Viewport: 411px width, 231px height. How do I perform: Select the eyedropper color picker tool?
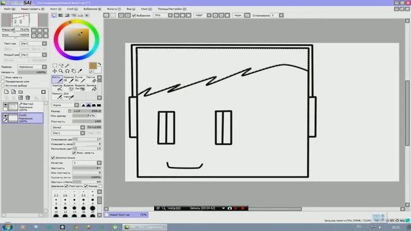point(80,71)
